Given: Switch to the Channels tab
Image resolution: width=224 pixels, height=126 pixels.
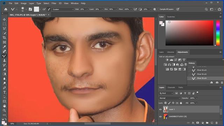Looking at the screenshot, I should 171,87.
